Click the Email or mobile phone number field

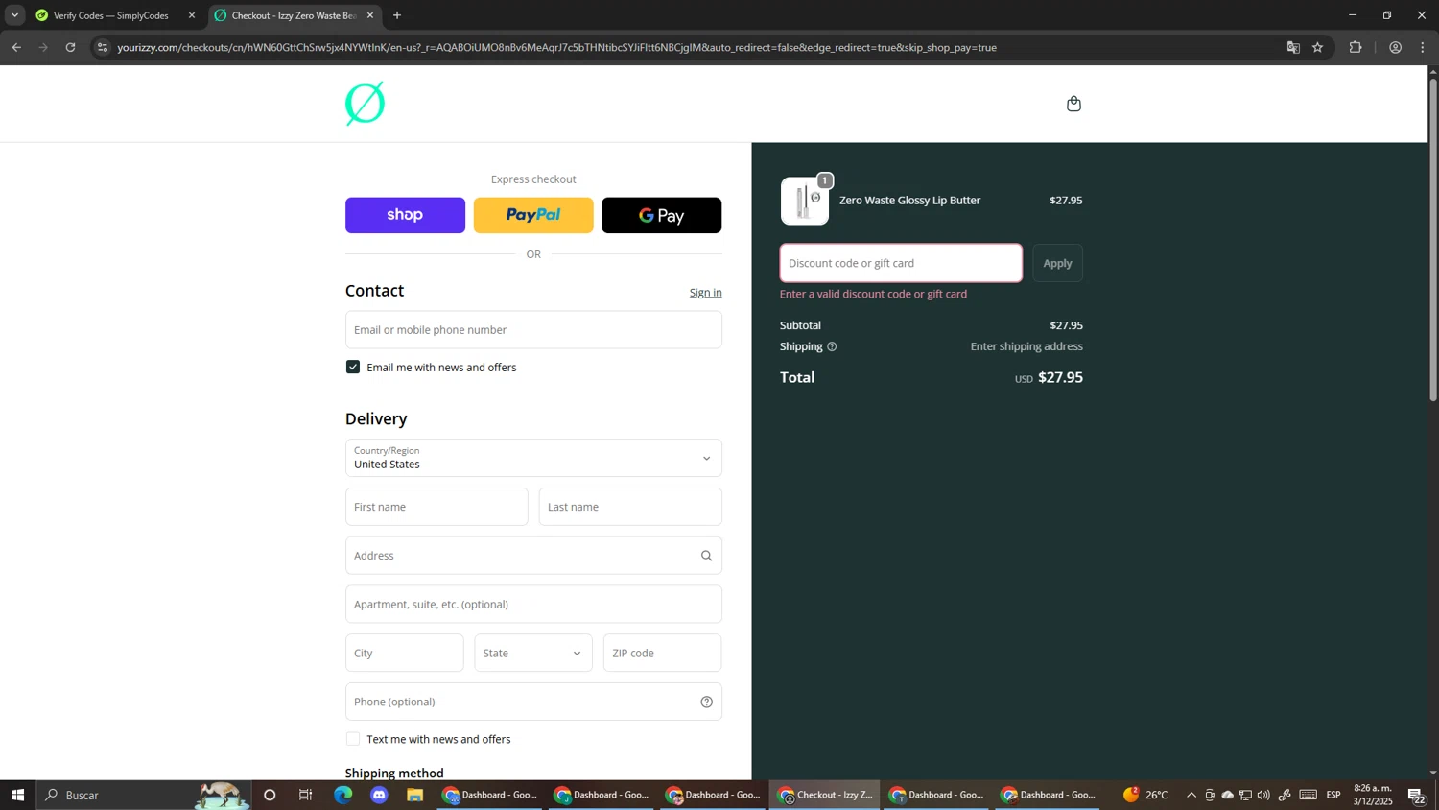point(533,329)
